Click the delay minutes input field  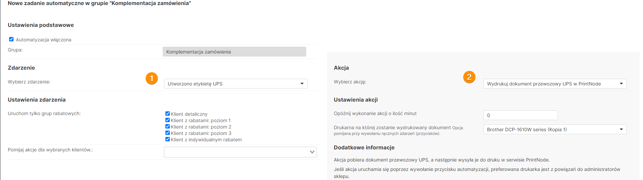click(x=520, y=115)
